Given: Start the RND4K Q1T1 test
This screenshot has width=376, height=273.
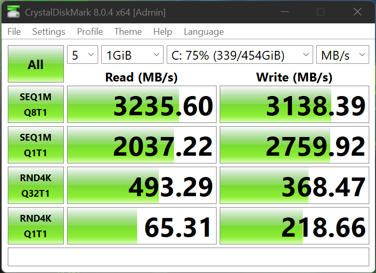Looking at the screenshot, I should (x=36, y=226).
